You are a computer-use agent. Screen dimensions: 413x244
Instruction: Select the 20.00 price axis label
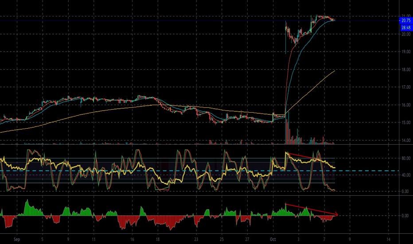(x=406, y=34)
